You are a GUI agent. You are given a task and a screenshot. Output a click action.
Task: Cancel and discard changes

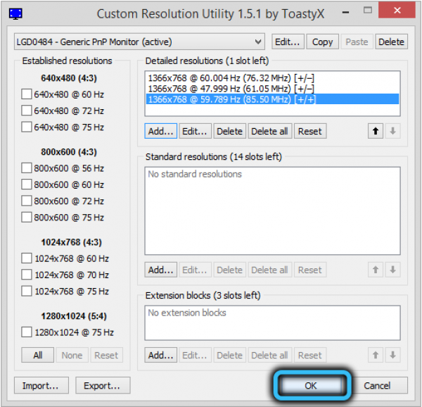coord(377,385)
